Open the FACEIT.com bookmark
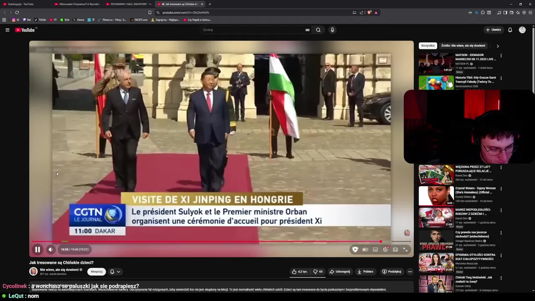Image resolution: width=535 pixels, height=301 pixels. click(139, 20)
